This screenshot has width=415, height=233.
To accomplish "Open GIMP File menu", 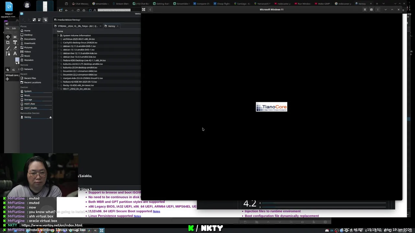I will coord(7,28).
